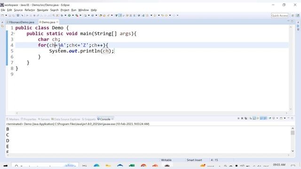
Task: Click the Console Terminate square icon
Action: [238, 118]
